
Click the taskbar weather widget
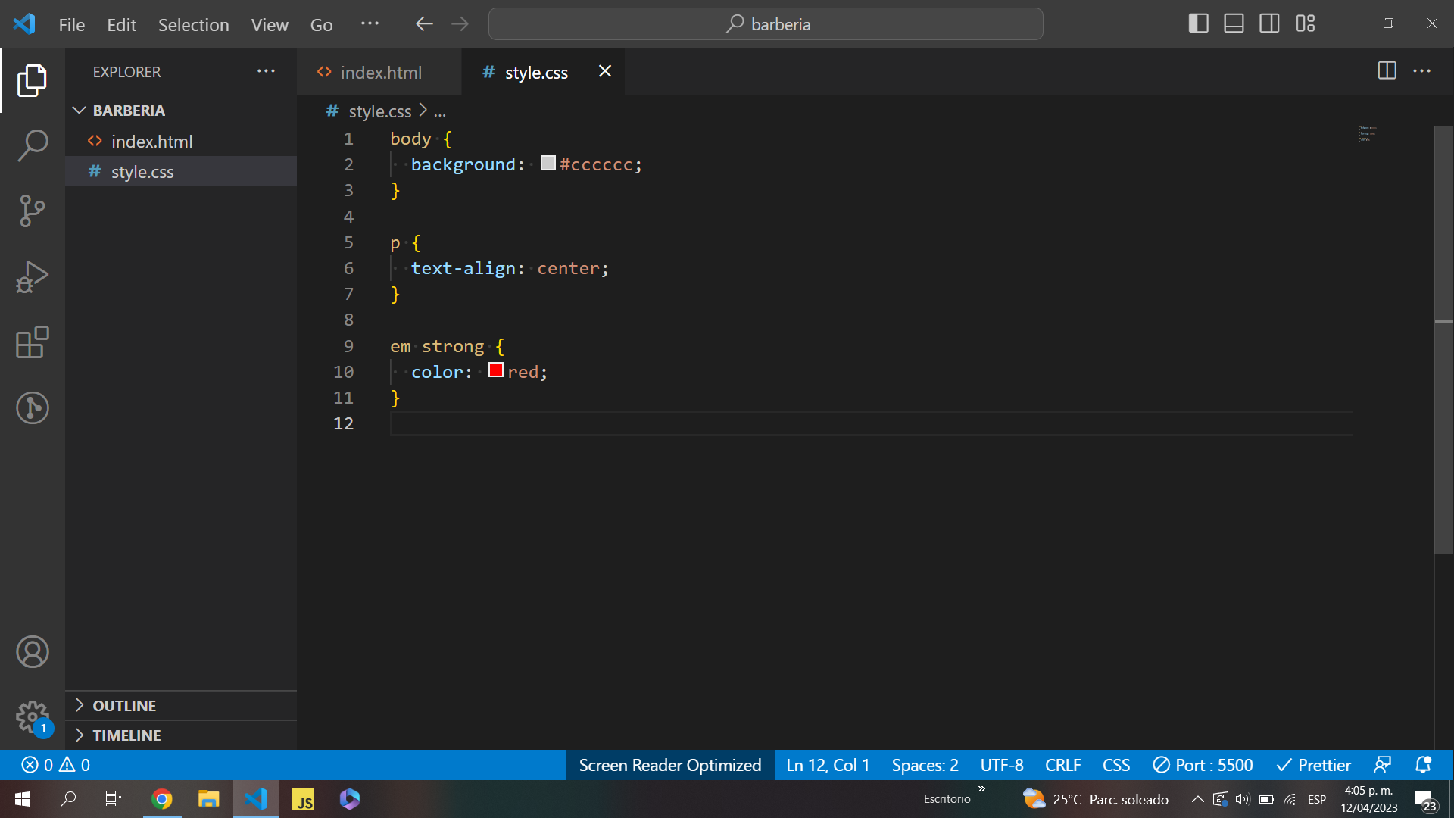1095,799
